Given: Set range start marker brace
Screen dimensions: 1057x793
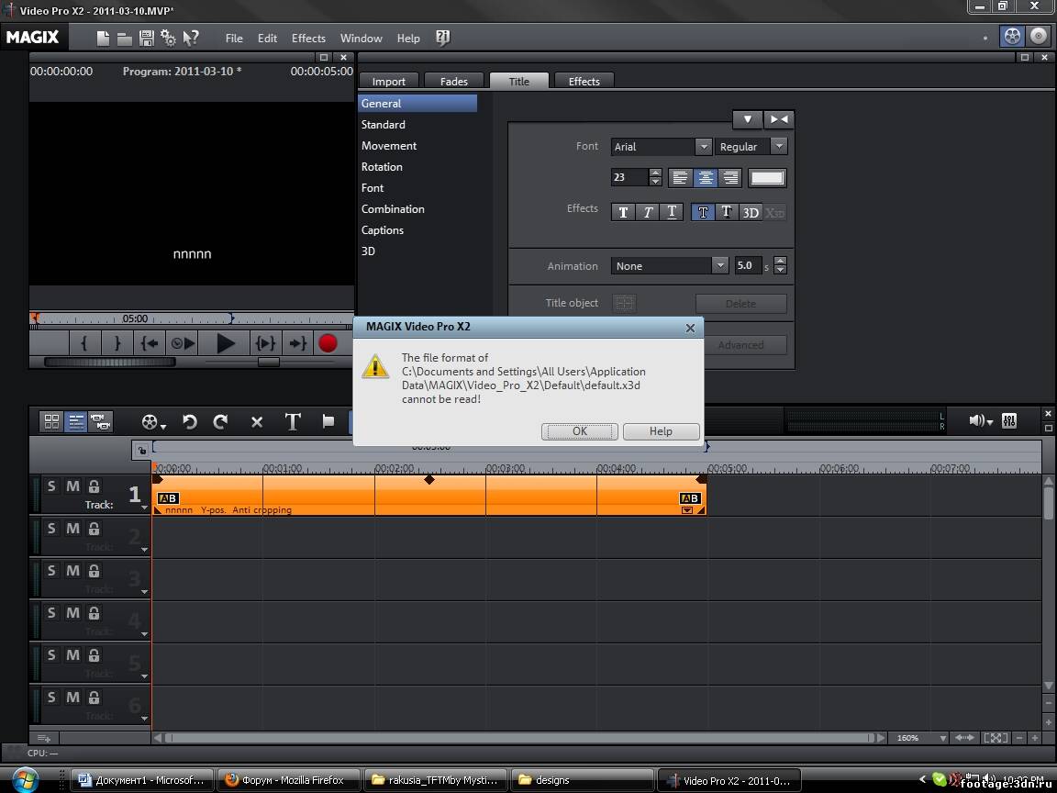Looking at the screenshot, I should point(85,343).
